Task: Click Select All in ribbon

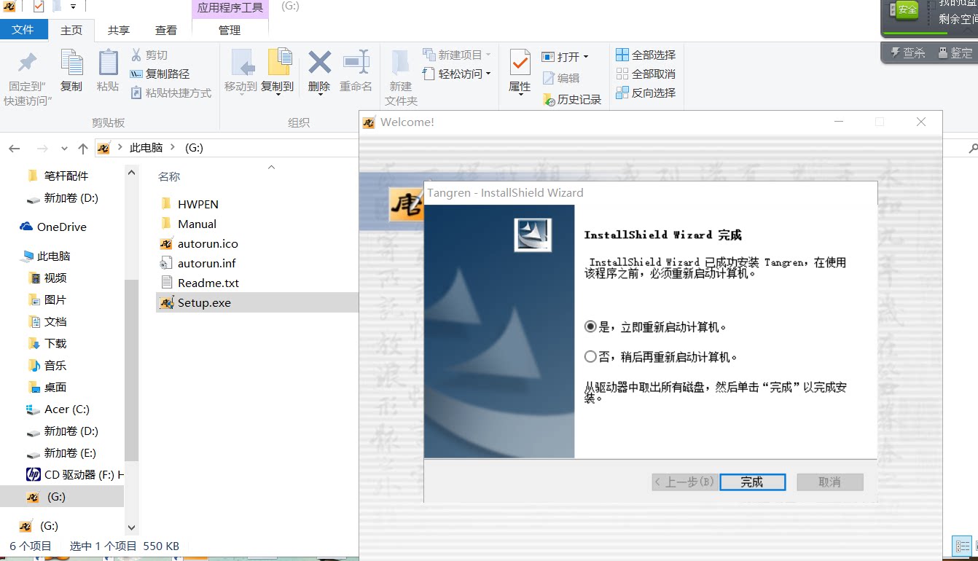Action: (646, 55)
